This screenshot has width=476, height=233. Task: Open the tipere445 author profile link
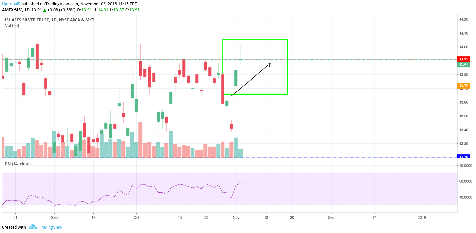[11, 4]
